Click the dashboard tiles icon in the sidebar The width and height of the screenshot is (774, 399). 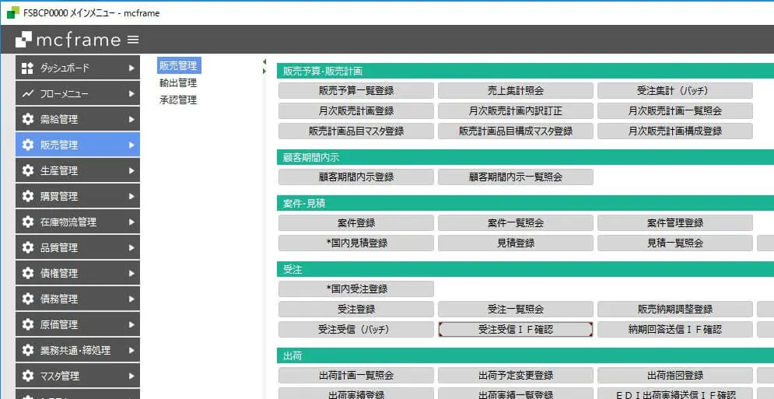[28, 68]
